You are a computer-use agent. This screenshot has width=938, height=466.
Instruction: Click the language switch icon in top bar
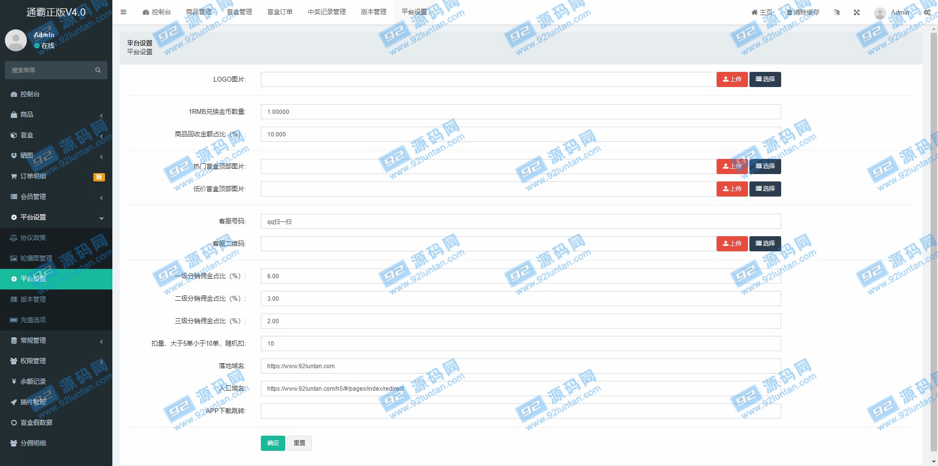tap(837, 12)
